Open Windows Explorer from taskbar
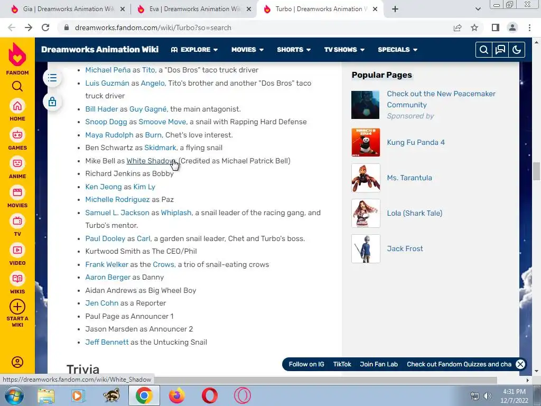 pos(46,395)
